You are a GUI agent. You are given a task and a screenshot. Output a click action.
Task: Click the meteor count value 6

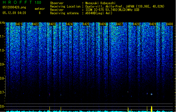[40, 13]
